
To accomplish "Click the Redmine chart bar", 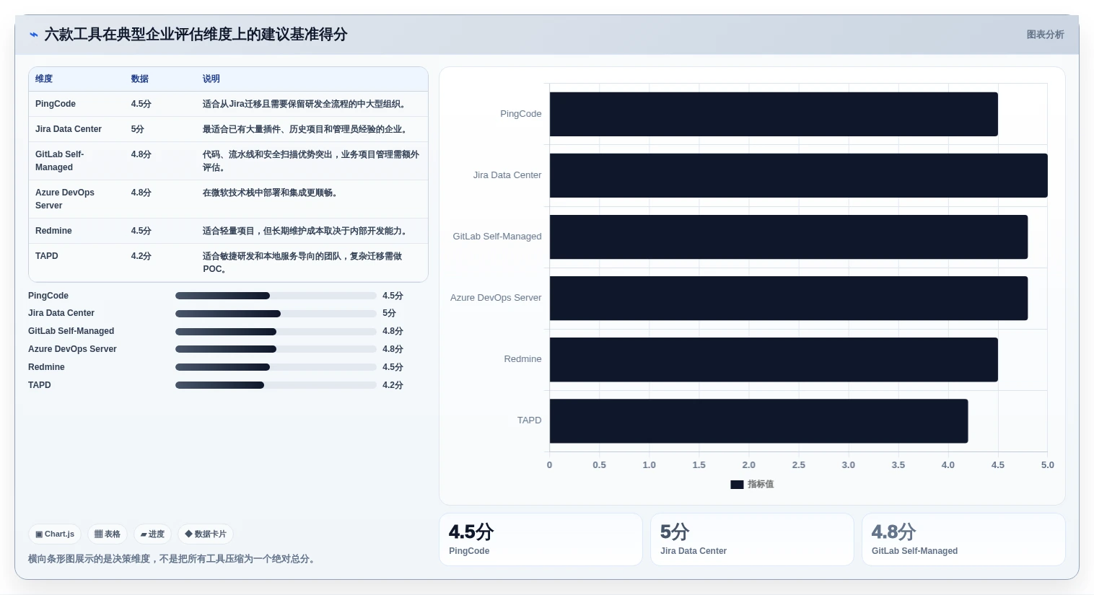I will coord(774,359).
